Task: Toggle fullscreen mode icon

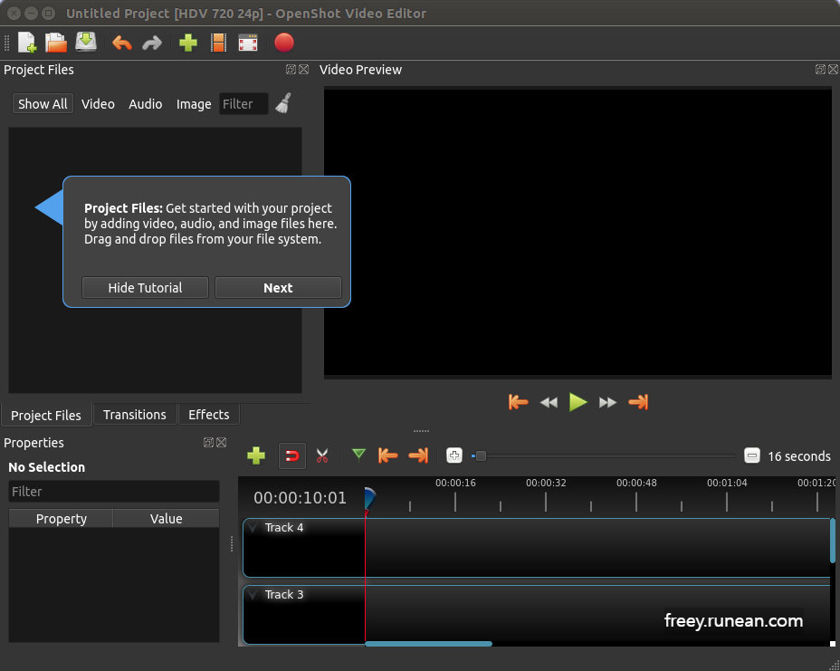Action: point(247,43)
